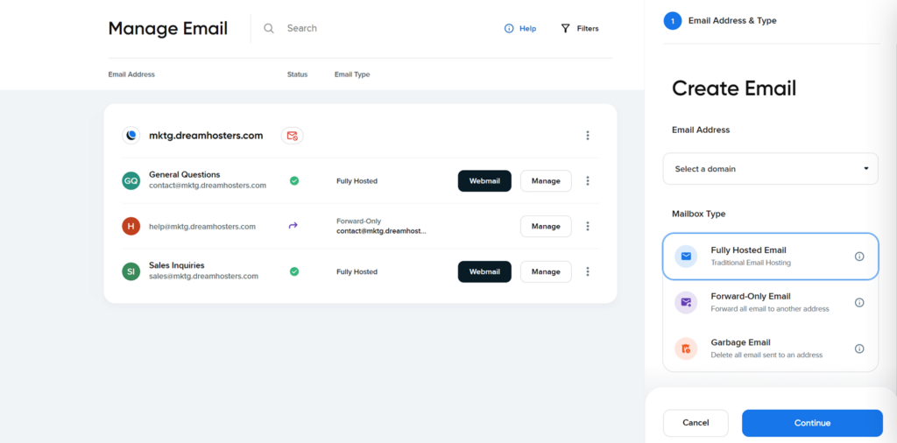Click the SI avatar for Sales Inquiries

(x=131, y=271)
